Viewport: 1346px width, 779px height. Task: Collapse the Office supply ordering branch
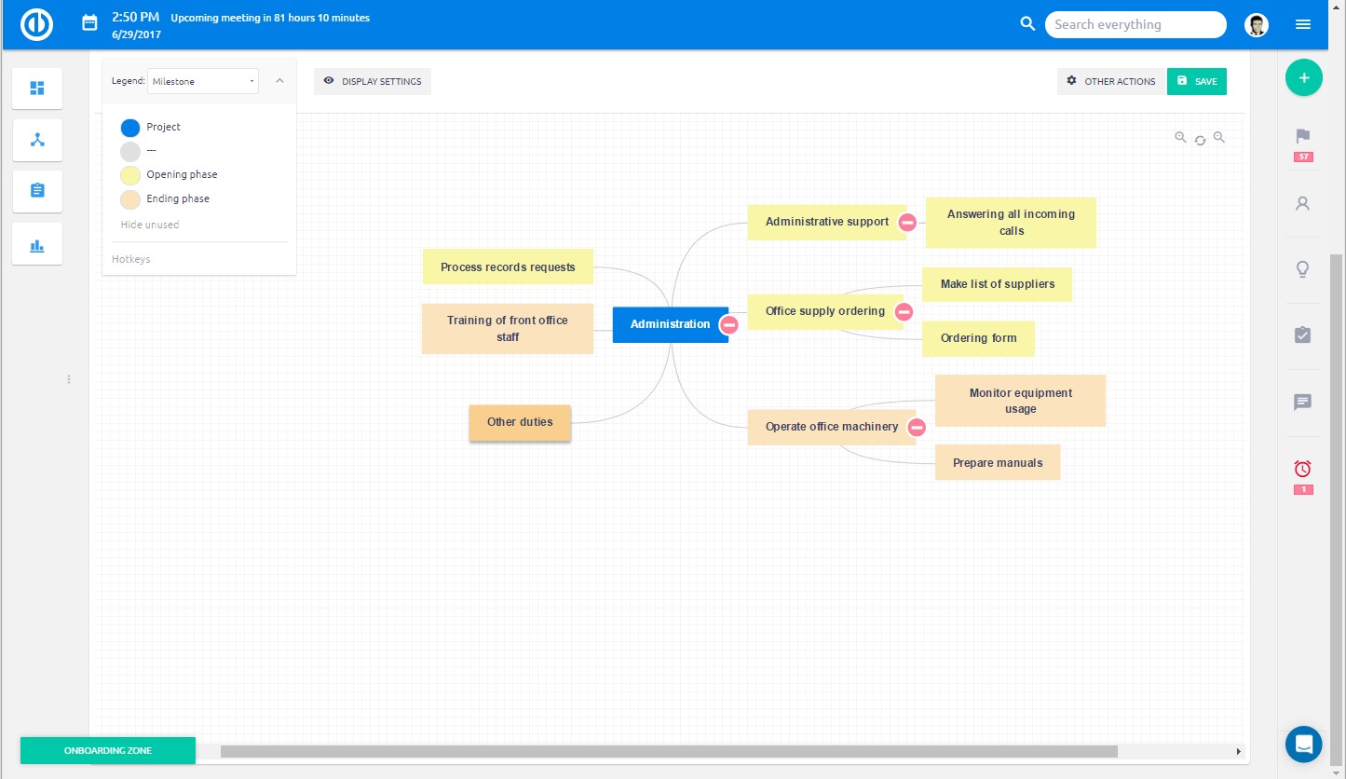click(x=904, y=312)
